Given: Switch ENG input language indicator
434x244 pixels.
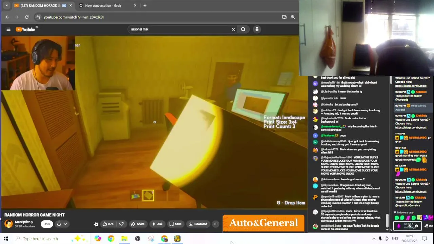Looking at the screenshot, I should (395, 239).
